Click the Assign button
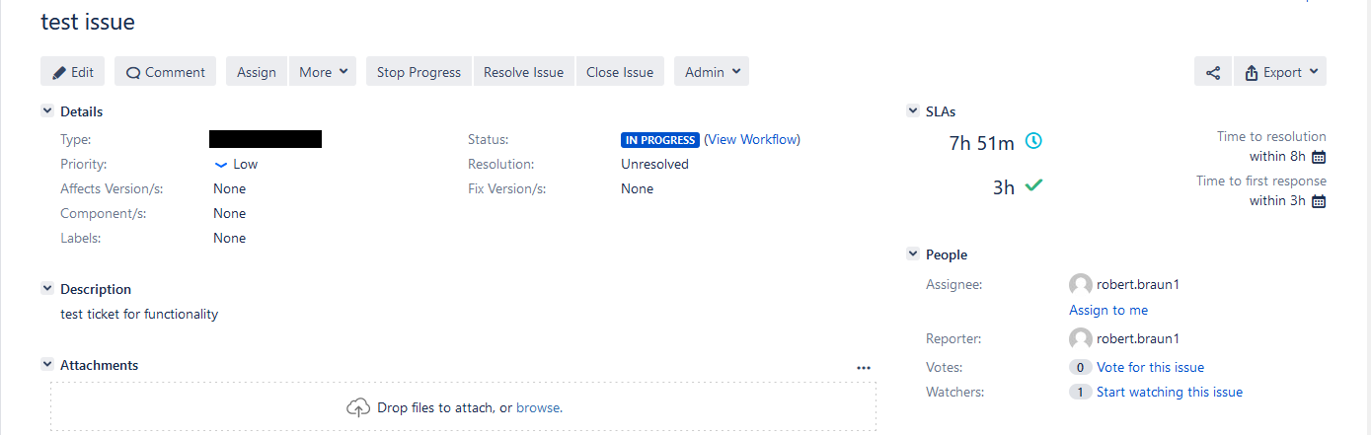Image resolution: width=1371 pixels, height=435 pixels. pos(257,72)
